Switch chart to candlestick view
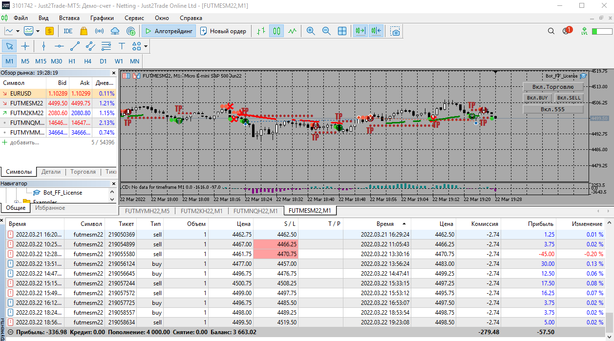Viewport: 614px width, 341px height. pyautogui.click(x=276, y=31)
